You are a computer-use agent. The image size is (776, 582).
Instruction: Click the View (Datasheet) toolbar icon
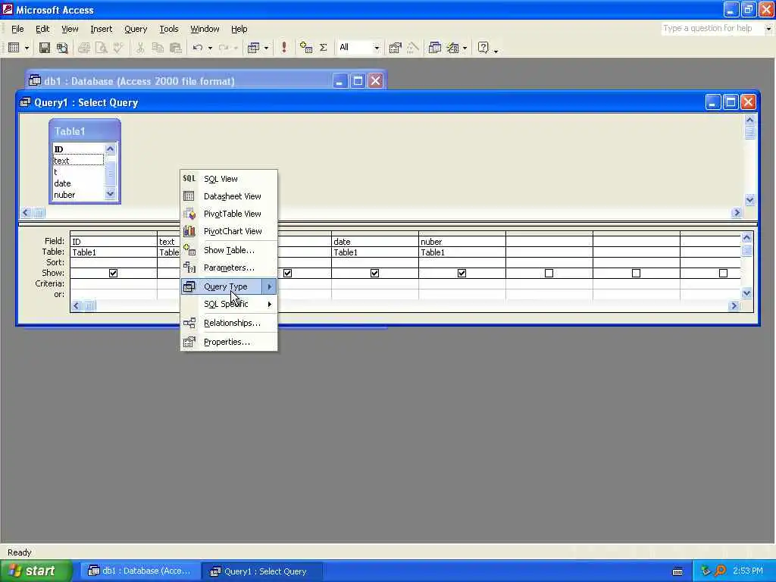pos(14,48)
